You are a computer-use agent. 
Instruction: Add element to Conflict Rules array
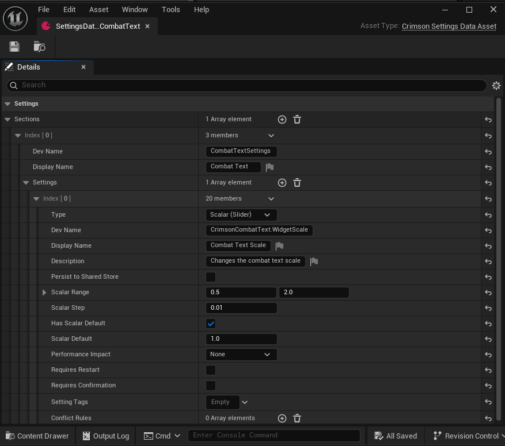[282, 418]
